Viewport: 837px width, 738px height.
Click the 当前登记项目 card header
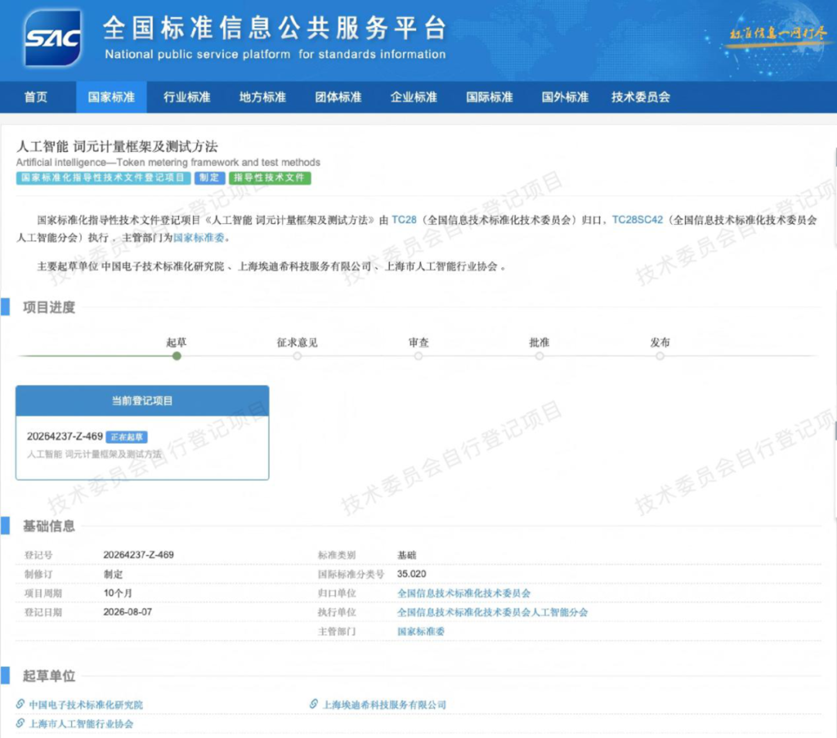[142, 401]
